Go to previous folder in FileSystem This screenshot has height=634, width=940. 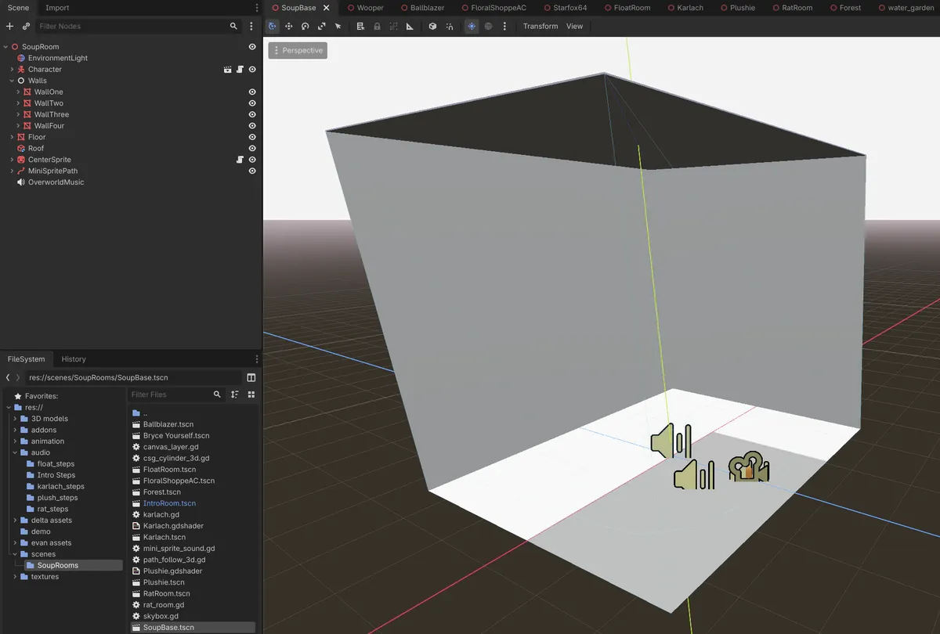[x=7, y=377]
